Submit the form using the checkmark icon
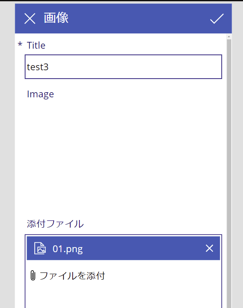 pyautogui.click(x=217, y=19)
